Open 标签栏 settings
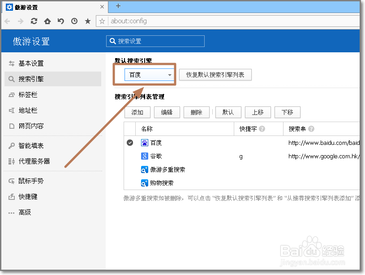Image resolution: width=365 pixels, height=275 pixels. click(x=53, y=95)
